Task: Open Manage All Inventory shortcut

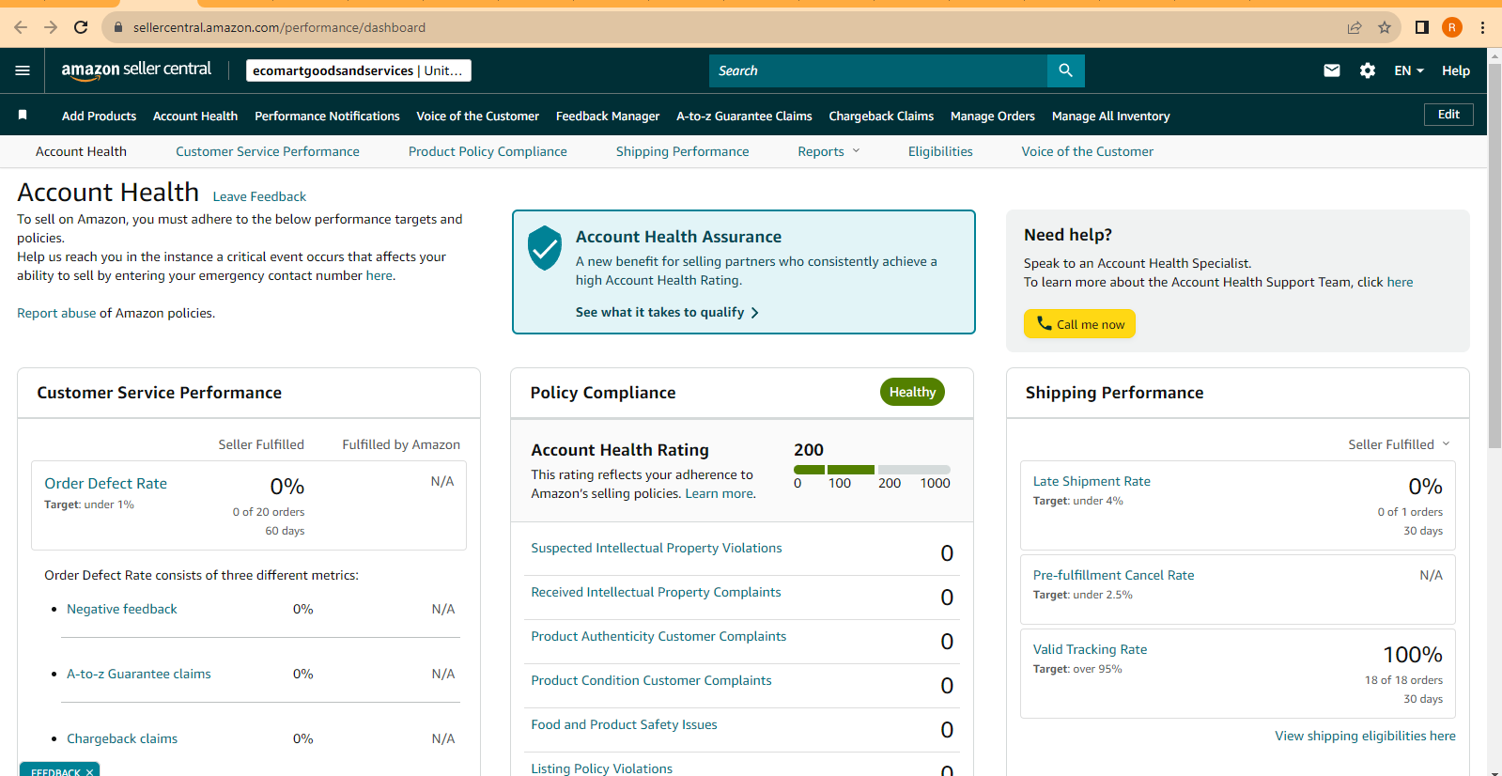Action: click(x=1111, y=116)
